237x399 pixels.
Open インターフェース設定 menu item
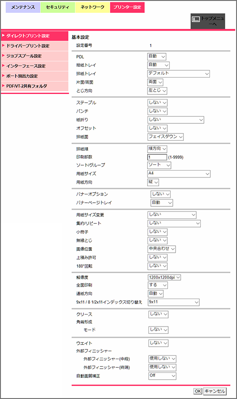(x=34, y=66)
